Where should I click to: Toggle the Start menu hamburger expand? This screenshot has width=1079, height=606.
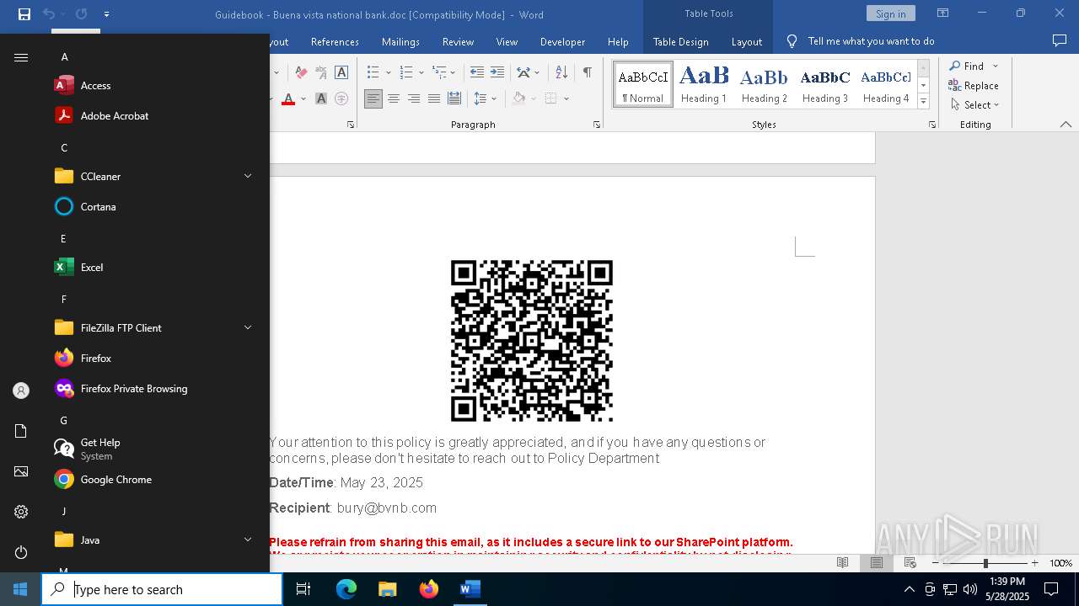pyautogui.click(x=21, y=57)
